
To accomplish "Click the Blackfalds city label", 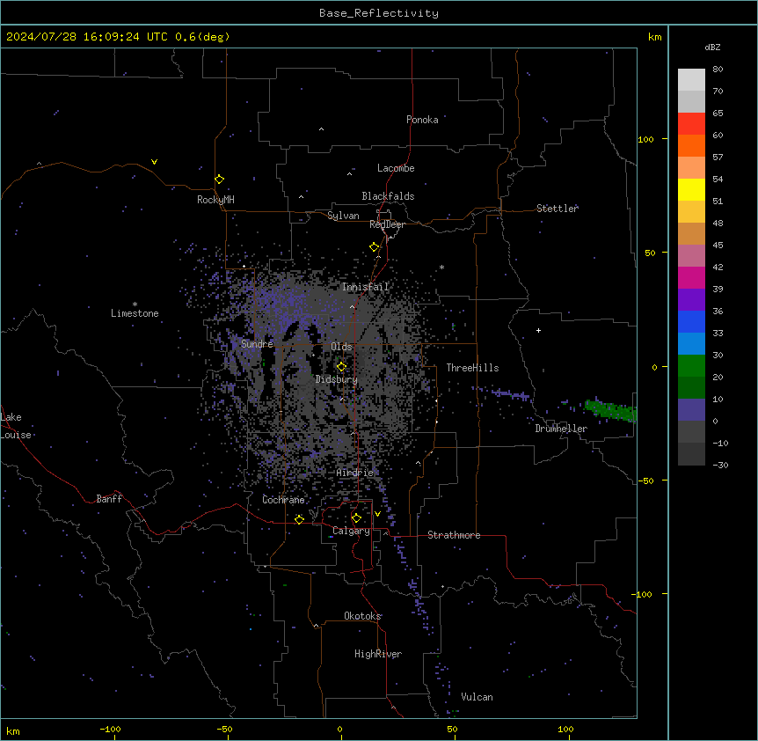I will [388, 196].
